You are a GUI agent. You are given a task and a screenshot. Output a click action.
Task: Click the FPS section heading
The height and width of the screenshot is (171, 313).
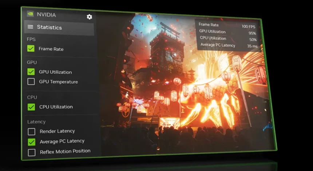point(31,39)
